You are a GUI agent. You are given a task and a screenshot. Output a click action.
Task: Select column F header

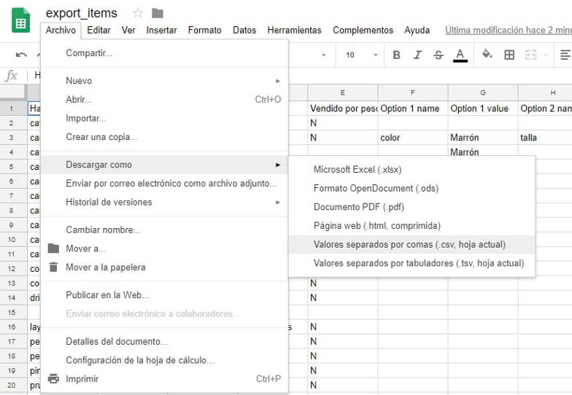tap(413, 93)
